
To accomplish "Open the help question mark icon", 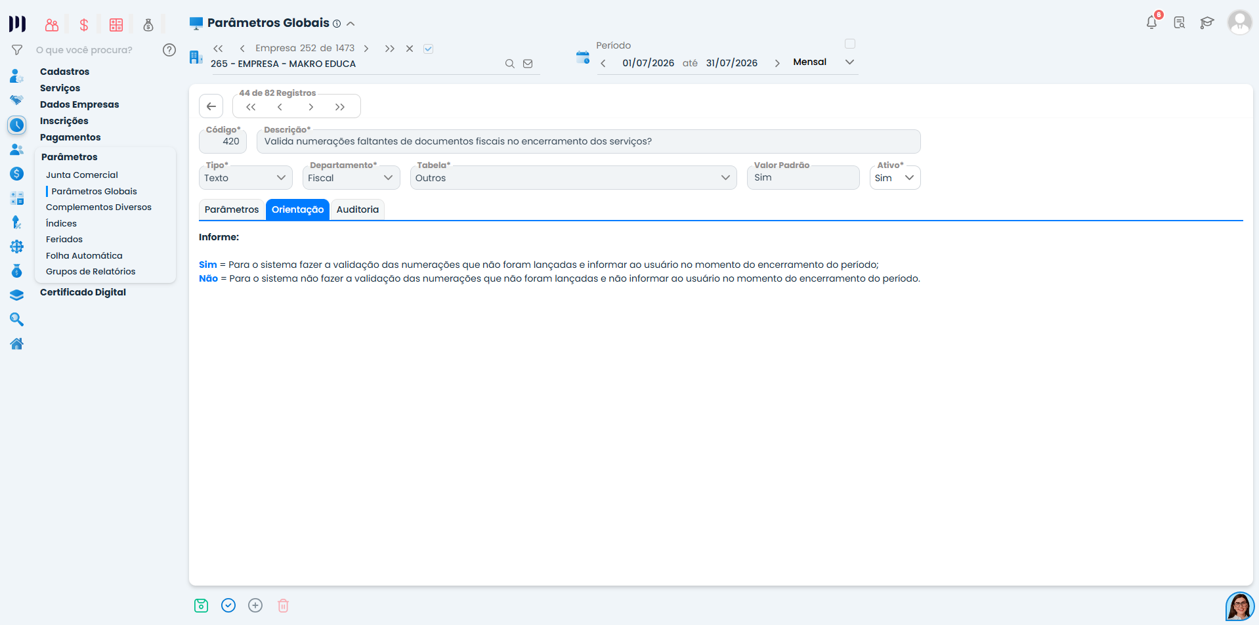I will [x=169, y=50].
